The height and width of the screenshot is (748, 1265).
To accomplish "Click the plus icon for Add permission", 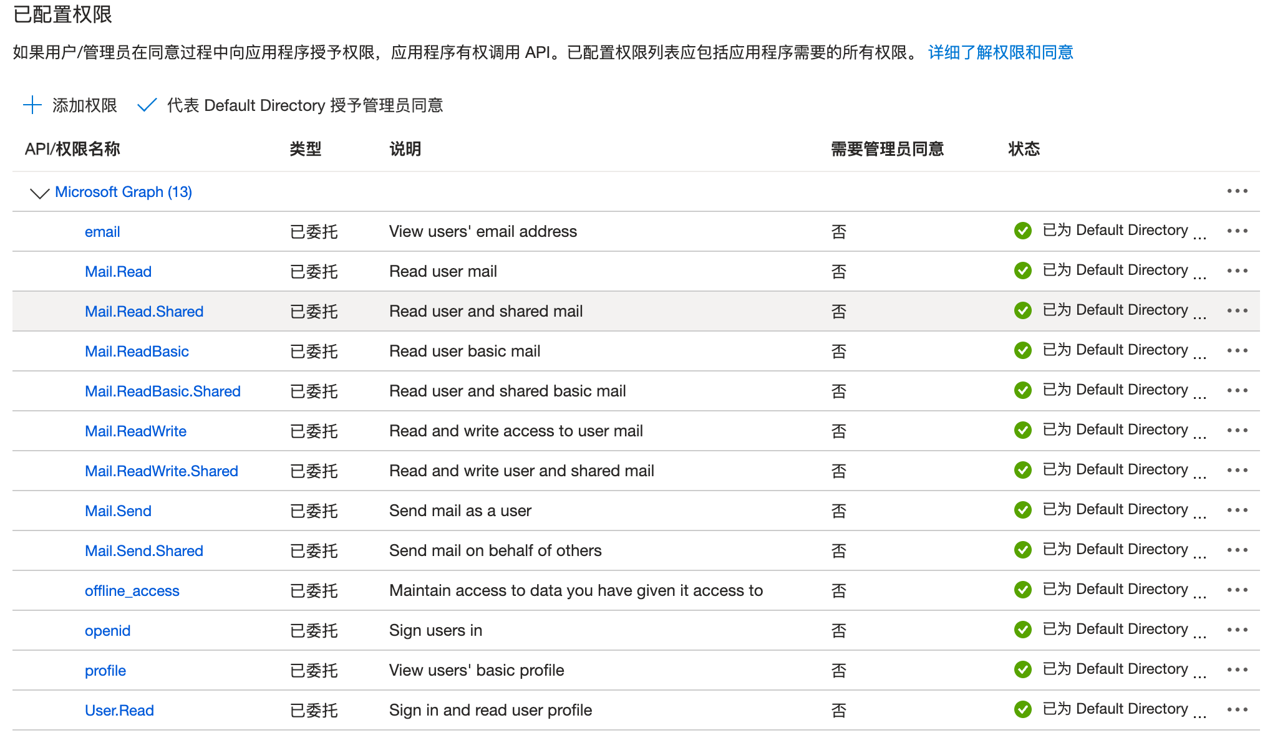I will [32, 105].
